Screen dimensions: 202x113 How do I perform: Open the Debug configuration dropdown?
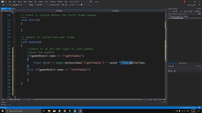32,5
